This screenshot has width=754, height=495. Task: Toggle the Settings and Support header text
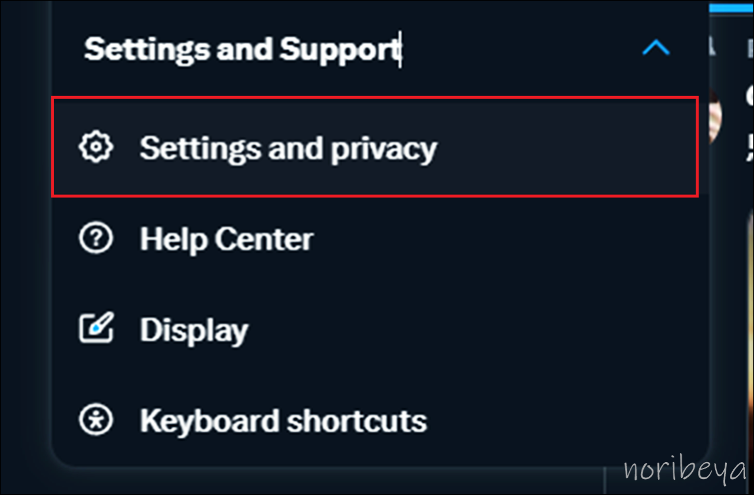pos(242,49)
